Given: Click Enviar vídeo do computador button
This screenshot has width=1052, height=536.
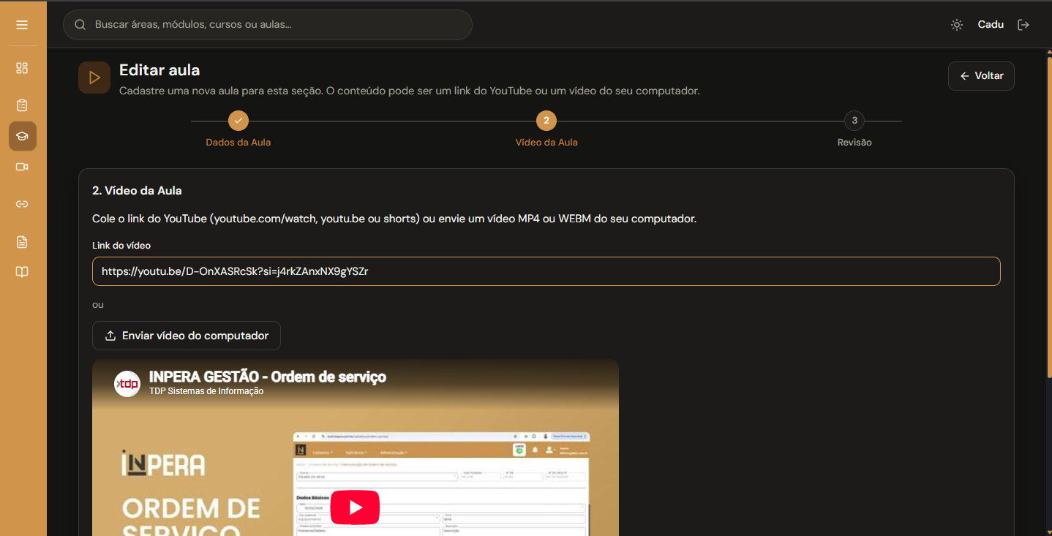Looking at the screenshot, I should (187, 336).
